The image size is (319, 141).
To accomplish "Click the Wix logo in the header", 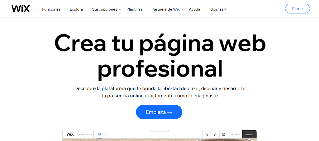I will [x=21, y=9].
